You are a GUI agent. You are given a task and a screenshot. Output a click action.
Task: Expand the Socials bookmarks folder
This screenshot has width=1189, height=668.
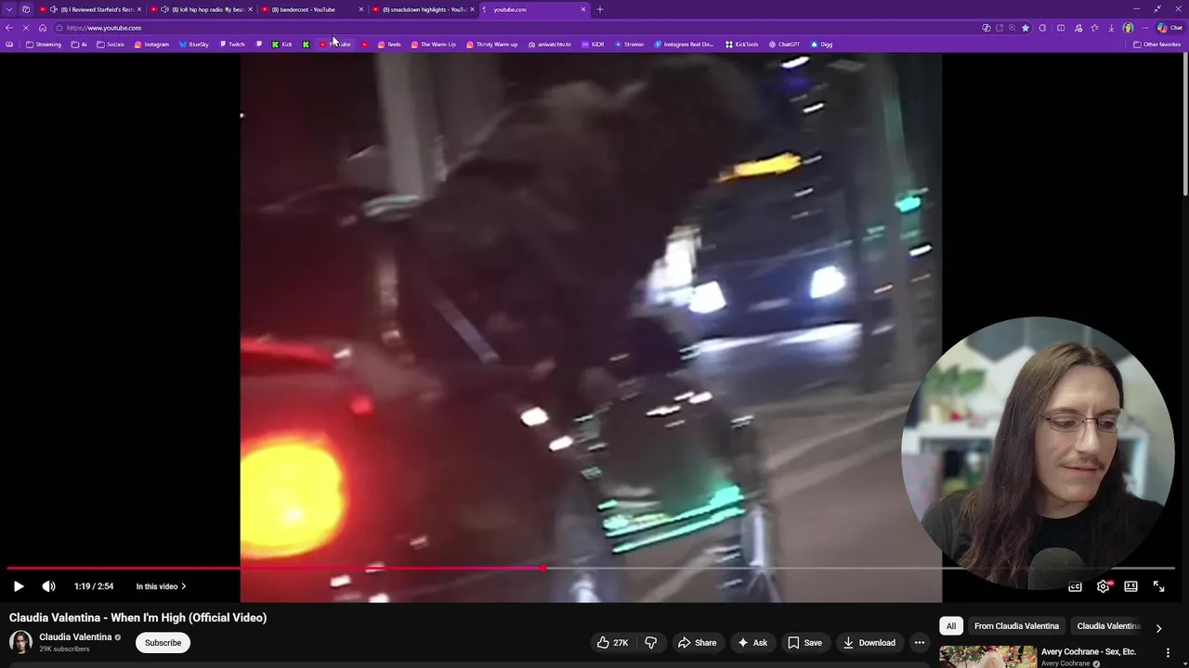click(111, 45)
